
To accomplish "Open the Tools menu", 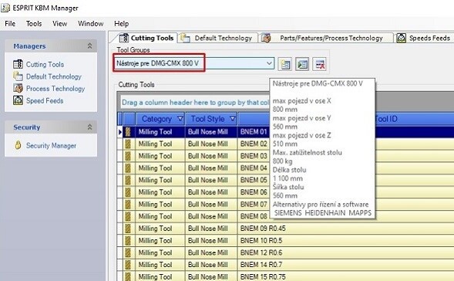I will (34, 23).
